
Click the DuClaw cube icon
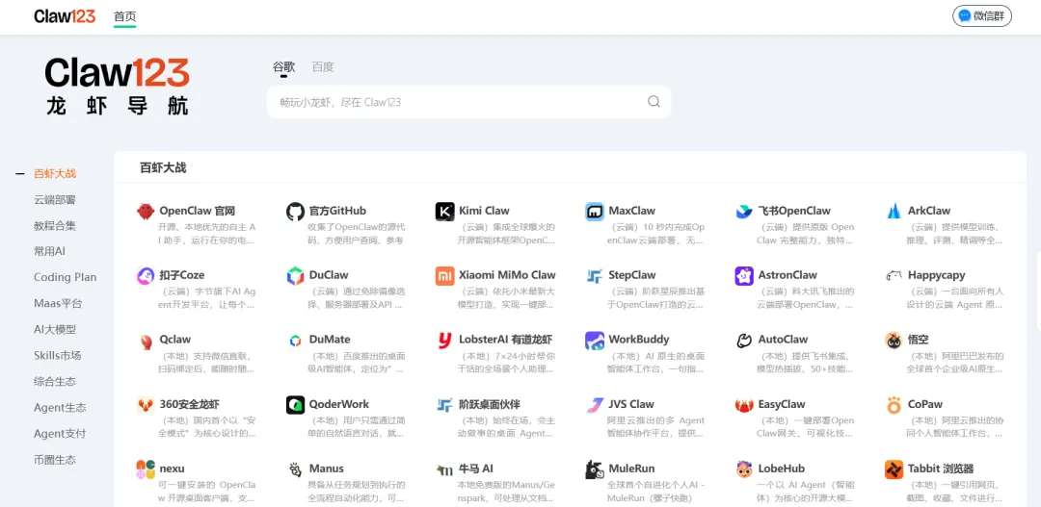point(296,276)
